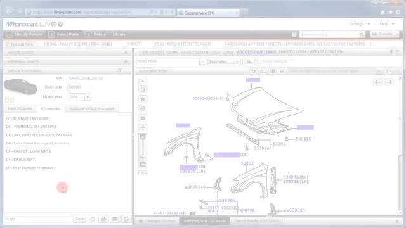Click the refresh icon beside Save

coord(93,219)
